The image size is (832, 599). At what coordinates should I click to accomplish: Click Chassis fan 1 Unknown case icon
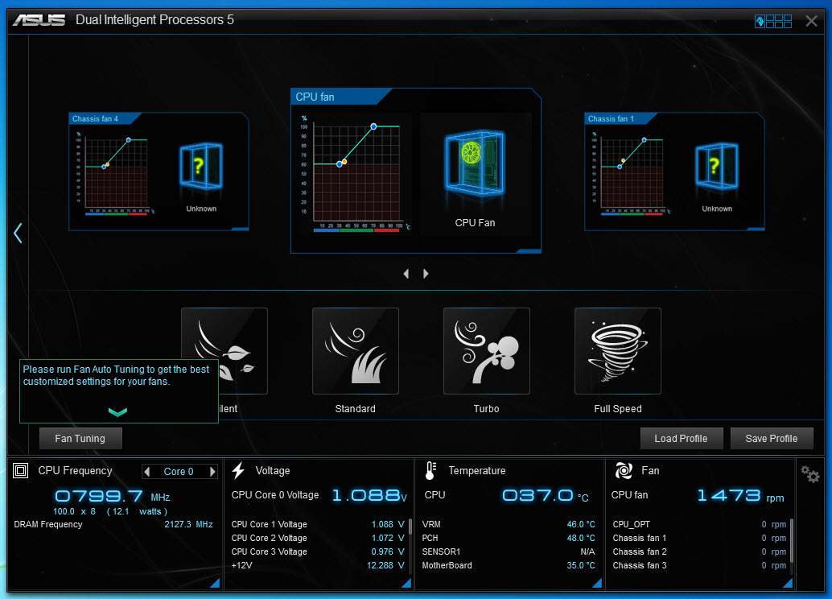click(x=717, y=166)
